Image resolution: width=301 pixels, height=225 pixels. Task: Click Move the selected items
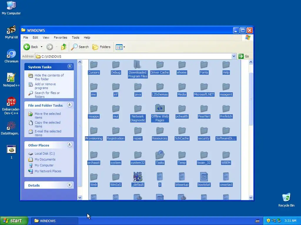tap(48, 115)
